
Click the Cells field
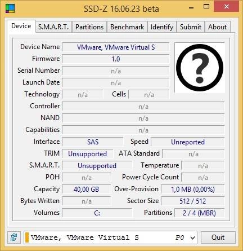(x=149, y=95)
